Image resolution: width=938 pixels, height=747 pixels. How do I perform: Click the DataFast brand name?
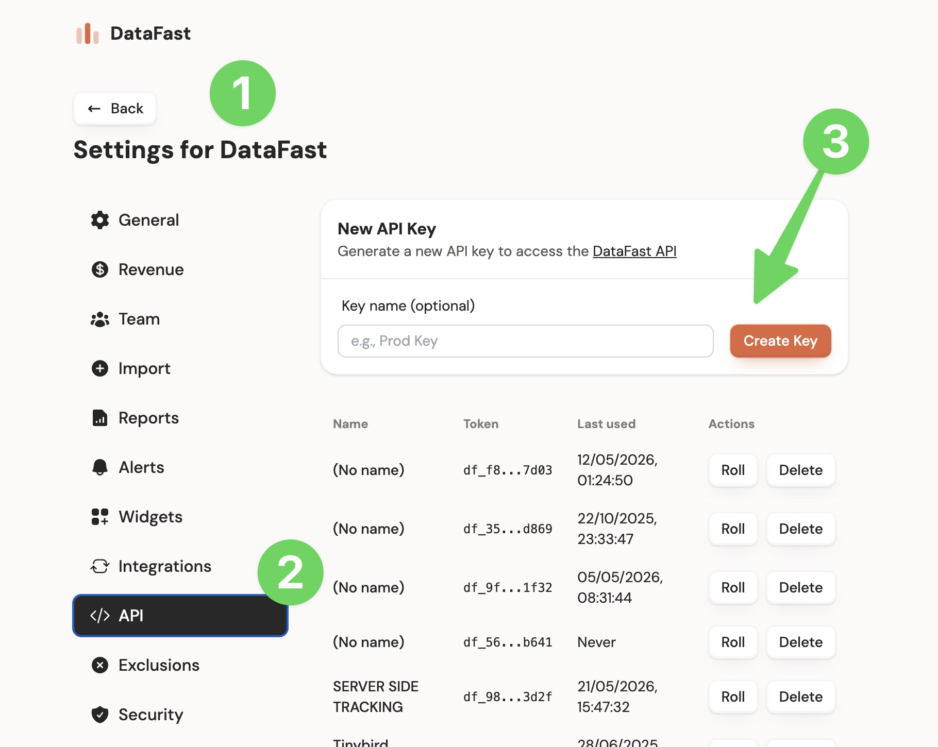(x=150, y=33)
